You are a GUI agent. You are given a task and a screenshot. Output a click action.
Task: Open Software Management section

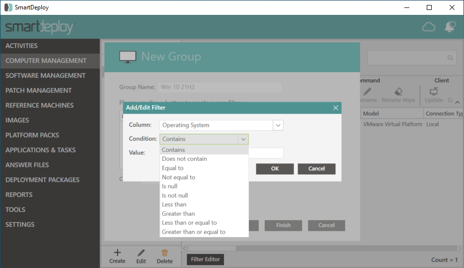(x=50, y=75)
